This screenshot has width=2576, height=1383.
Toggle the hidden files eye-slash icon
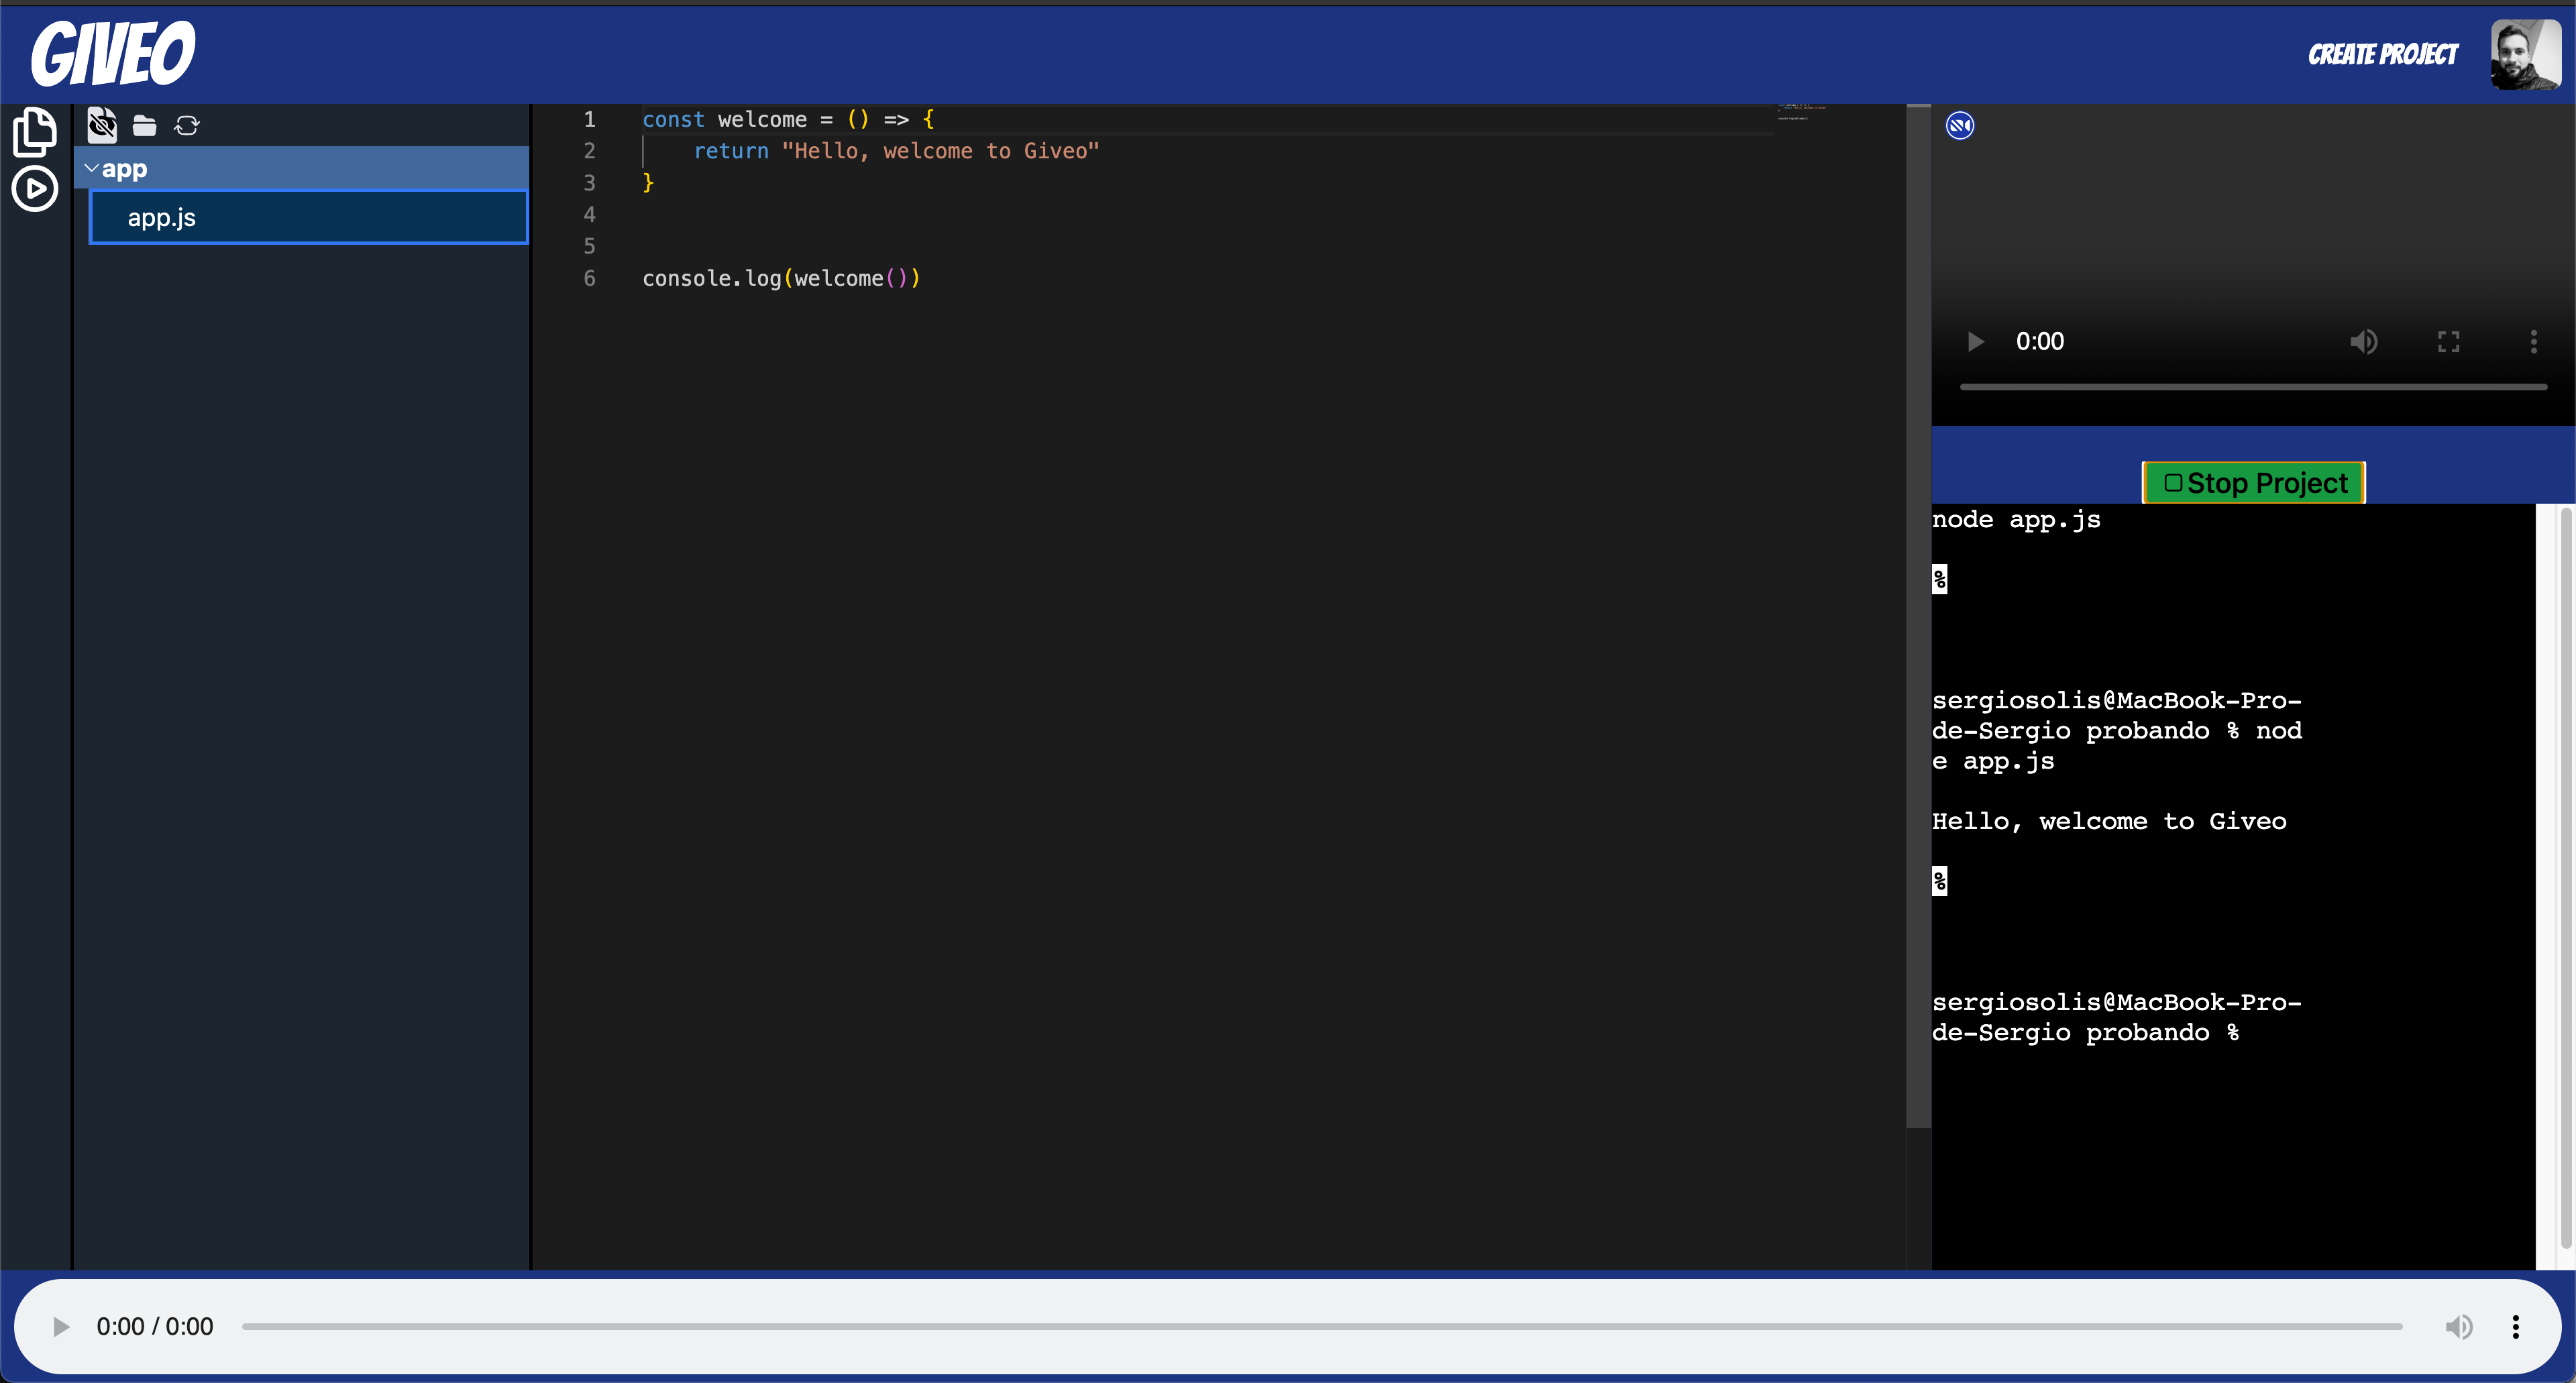102,125
